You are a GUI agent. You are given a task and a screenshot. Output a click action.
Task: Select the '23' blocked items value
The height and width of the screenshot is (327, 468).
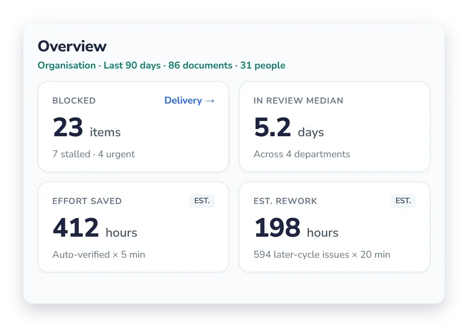click(x=68, y=128)
